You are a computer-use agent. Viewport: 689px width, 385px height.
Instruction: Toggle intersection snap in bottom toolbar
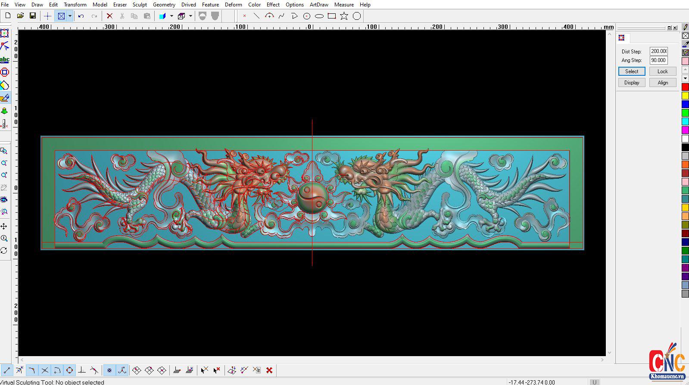(x=44, y=370)
